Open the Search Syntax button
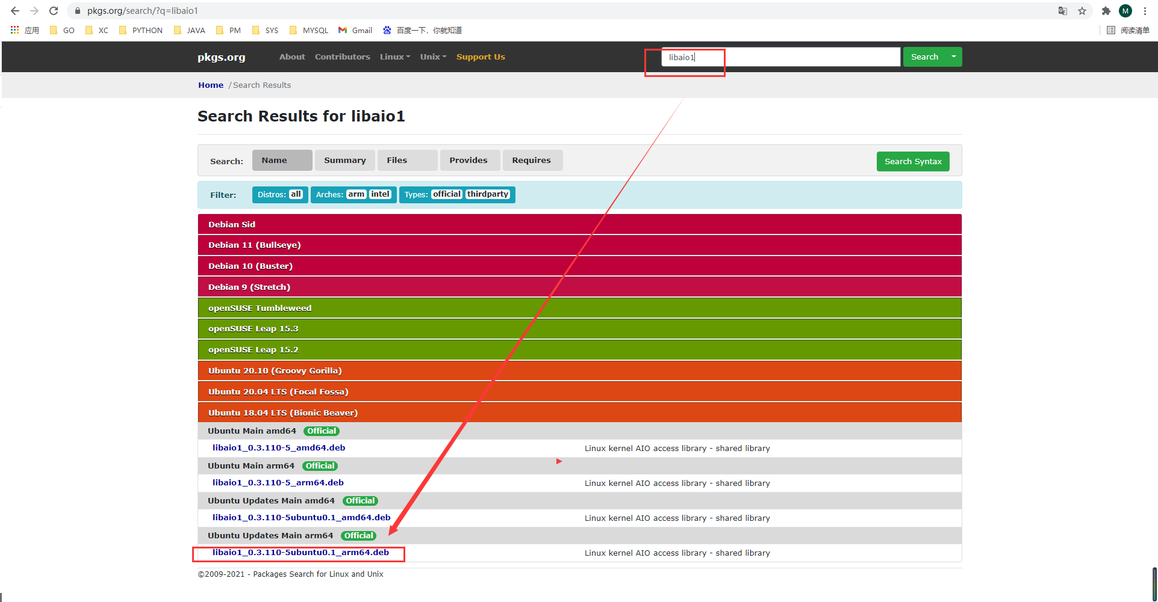 click(x=913, y=161)
